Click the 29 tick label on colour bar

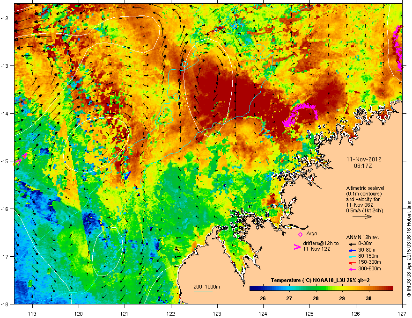[342, 298]
